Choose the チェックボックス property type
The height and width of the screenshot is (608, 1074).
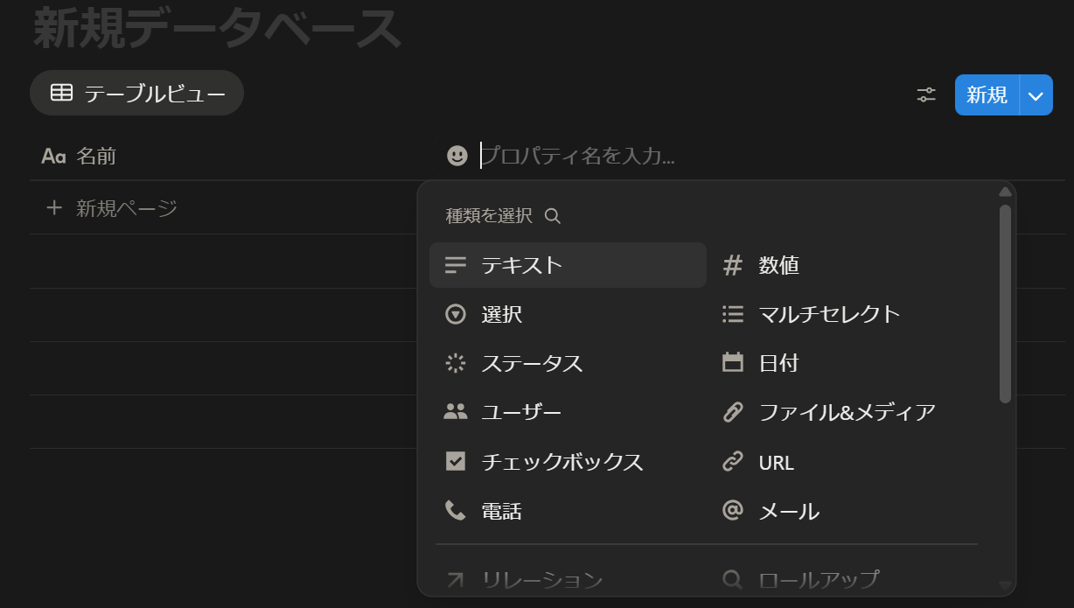[x=568, y=461]
